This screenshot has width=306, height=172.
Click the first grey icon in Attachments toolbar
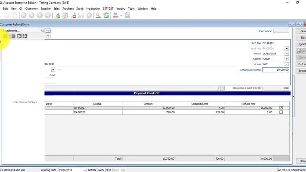coord(13,36)
